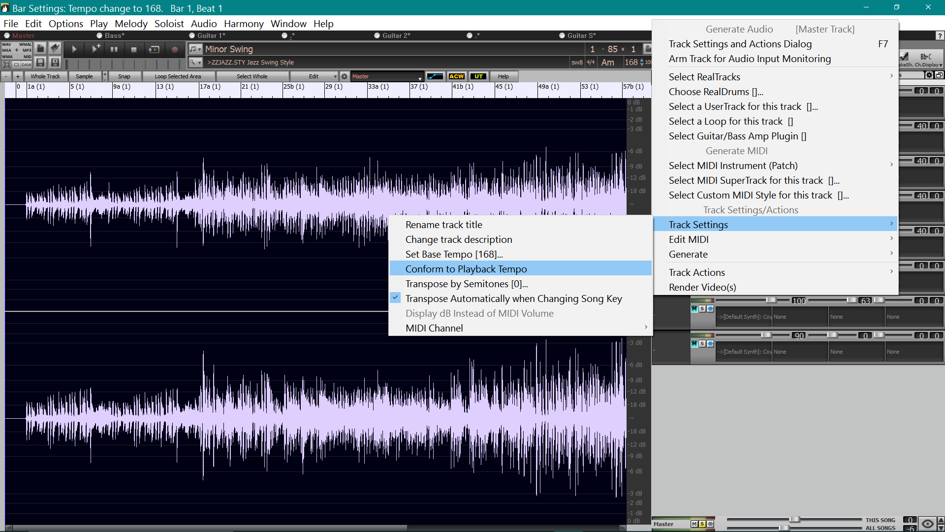Click the Save As floppy-plus icon
945x532 pixels.
click(x=55, y=63)
